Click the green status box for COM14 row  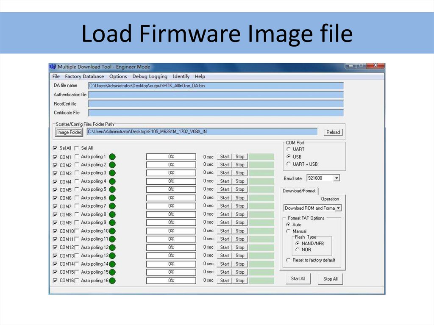click(262, 264)
